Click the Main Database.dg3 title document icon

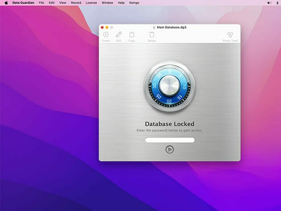point(153,27)
